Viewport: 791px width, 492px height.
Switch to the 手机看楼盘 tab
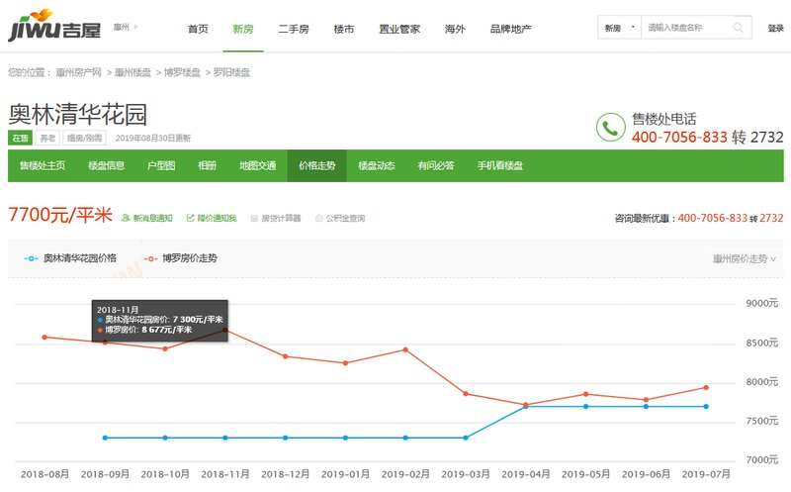click(500, 165)
